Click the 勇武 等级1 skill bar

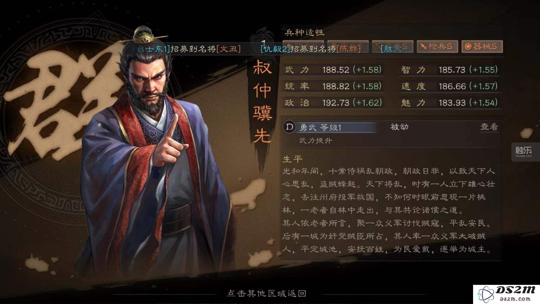(x=329, y=128)
